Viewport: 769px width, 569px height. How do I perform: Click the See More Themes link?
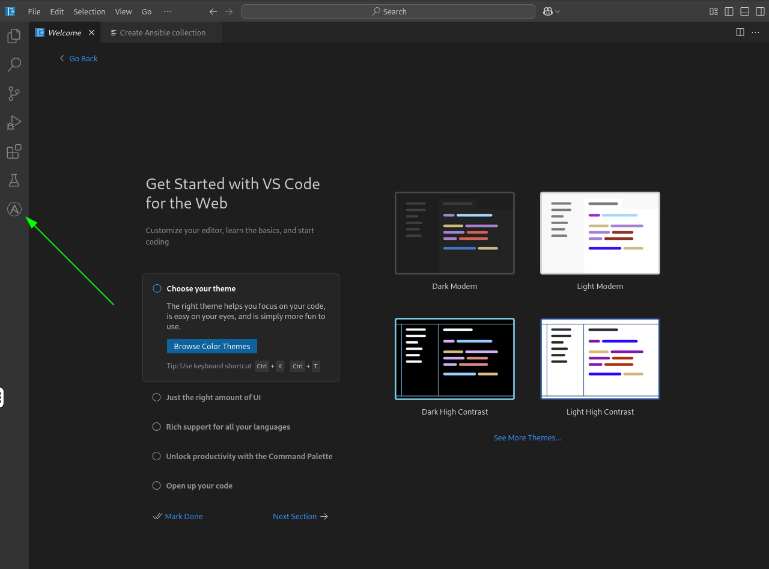click(527, 437)
